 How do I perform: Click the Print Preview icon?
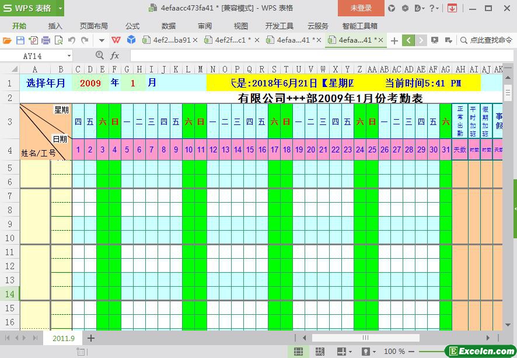point(58,40)
